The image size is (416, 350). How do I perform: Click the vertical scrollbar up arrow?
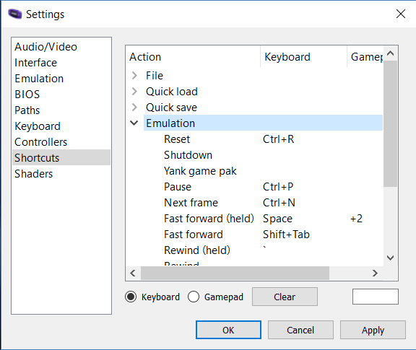tap(390, 53)
